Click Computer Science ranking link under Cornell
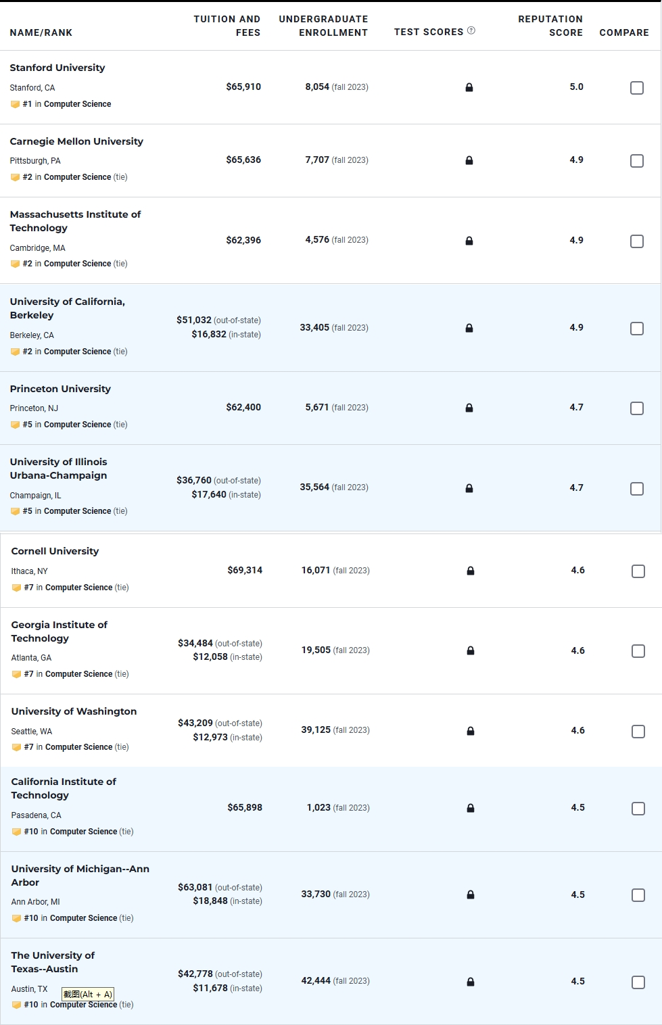The image size is (662, 1025). point(78,588)
